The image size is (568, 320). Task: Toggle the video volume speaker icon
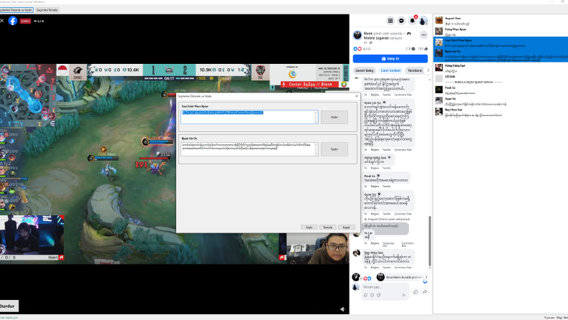pyautogui.click(x=342, y=309)
